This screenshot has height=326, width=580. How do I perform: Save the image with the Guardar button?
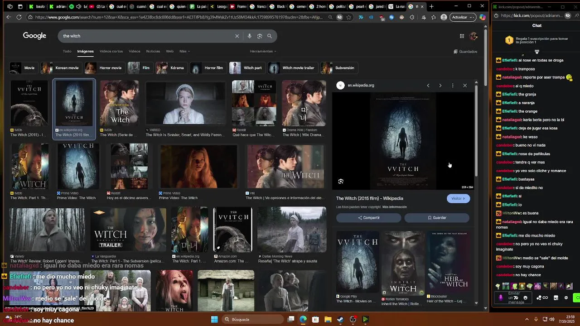(437, 218)
